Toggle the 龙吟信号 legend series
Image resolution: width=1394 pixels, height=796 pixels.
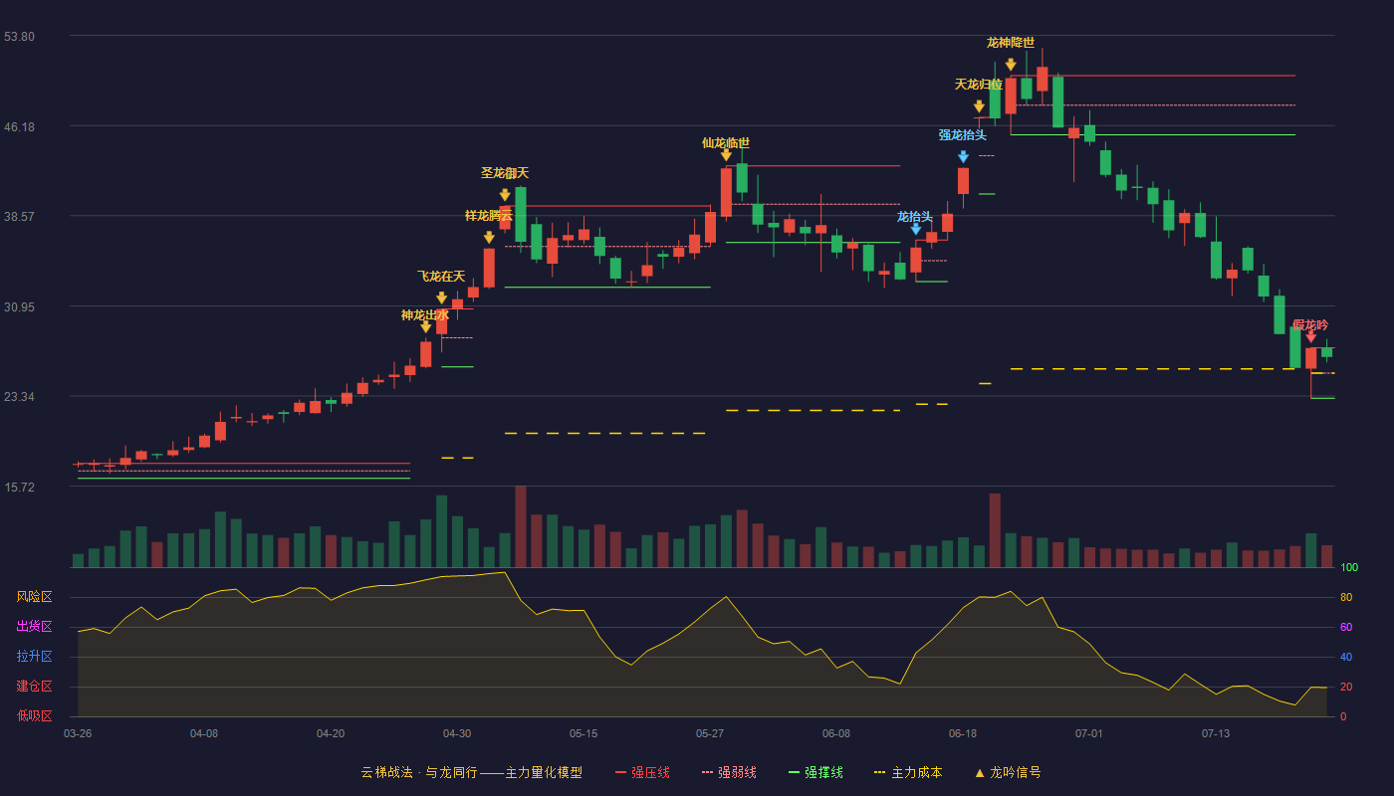1007,772
